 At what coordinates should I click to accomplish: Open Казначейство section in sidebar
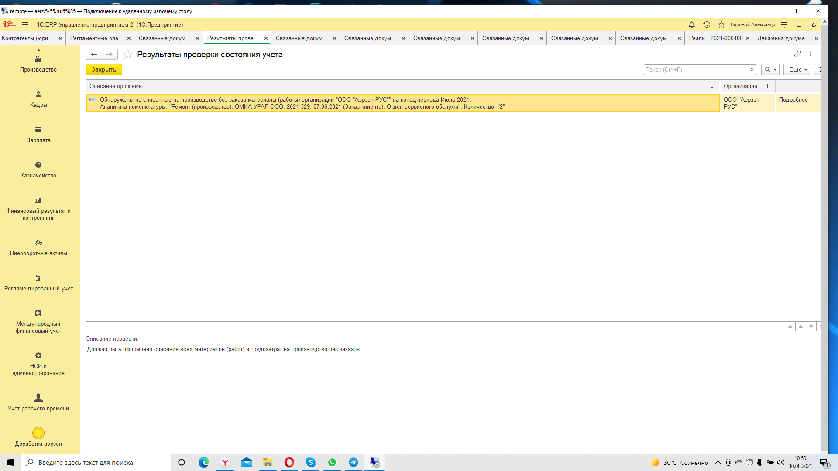tap(38, 170)
